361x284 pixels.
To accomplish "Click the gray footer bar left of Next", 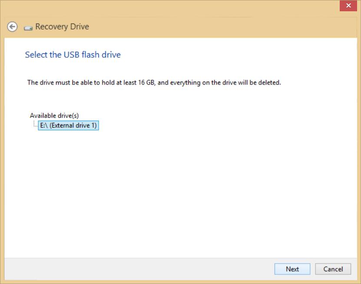I will tap(138, 269).
